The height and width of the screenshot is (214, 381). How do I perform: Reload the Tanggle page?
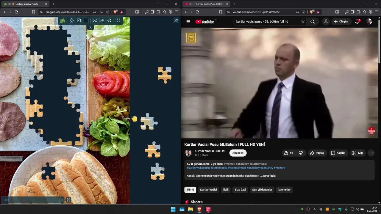pyautogui.click(x=16, y=12)
